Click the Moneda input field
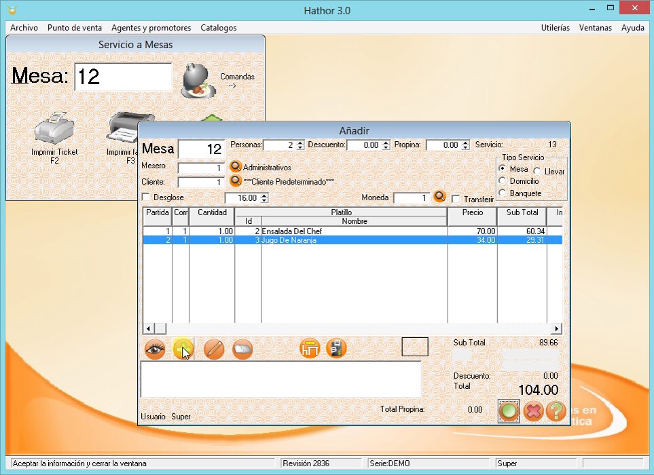This screenshot has width=654, height=475. (x=412, y=198)
